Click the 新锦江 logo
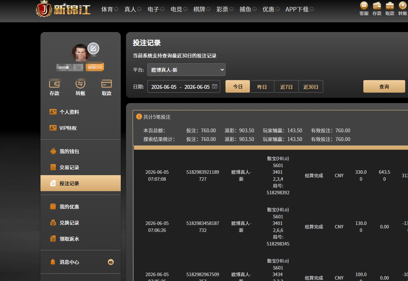This screenshot has width=408, height=281. click(x=63, y=9)
